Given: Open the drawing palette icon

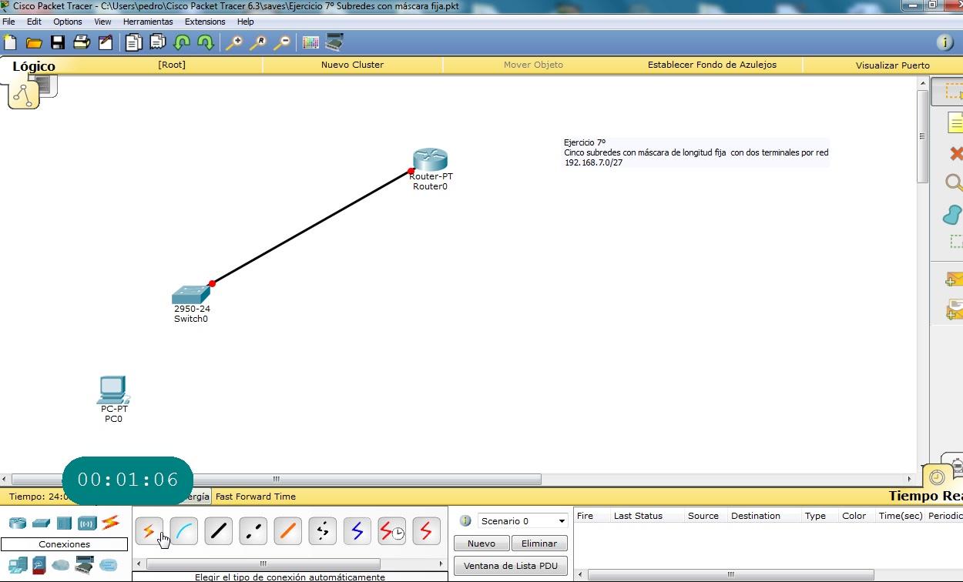Looking at the screenshot, I should [x=310, y=42].
